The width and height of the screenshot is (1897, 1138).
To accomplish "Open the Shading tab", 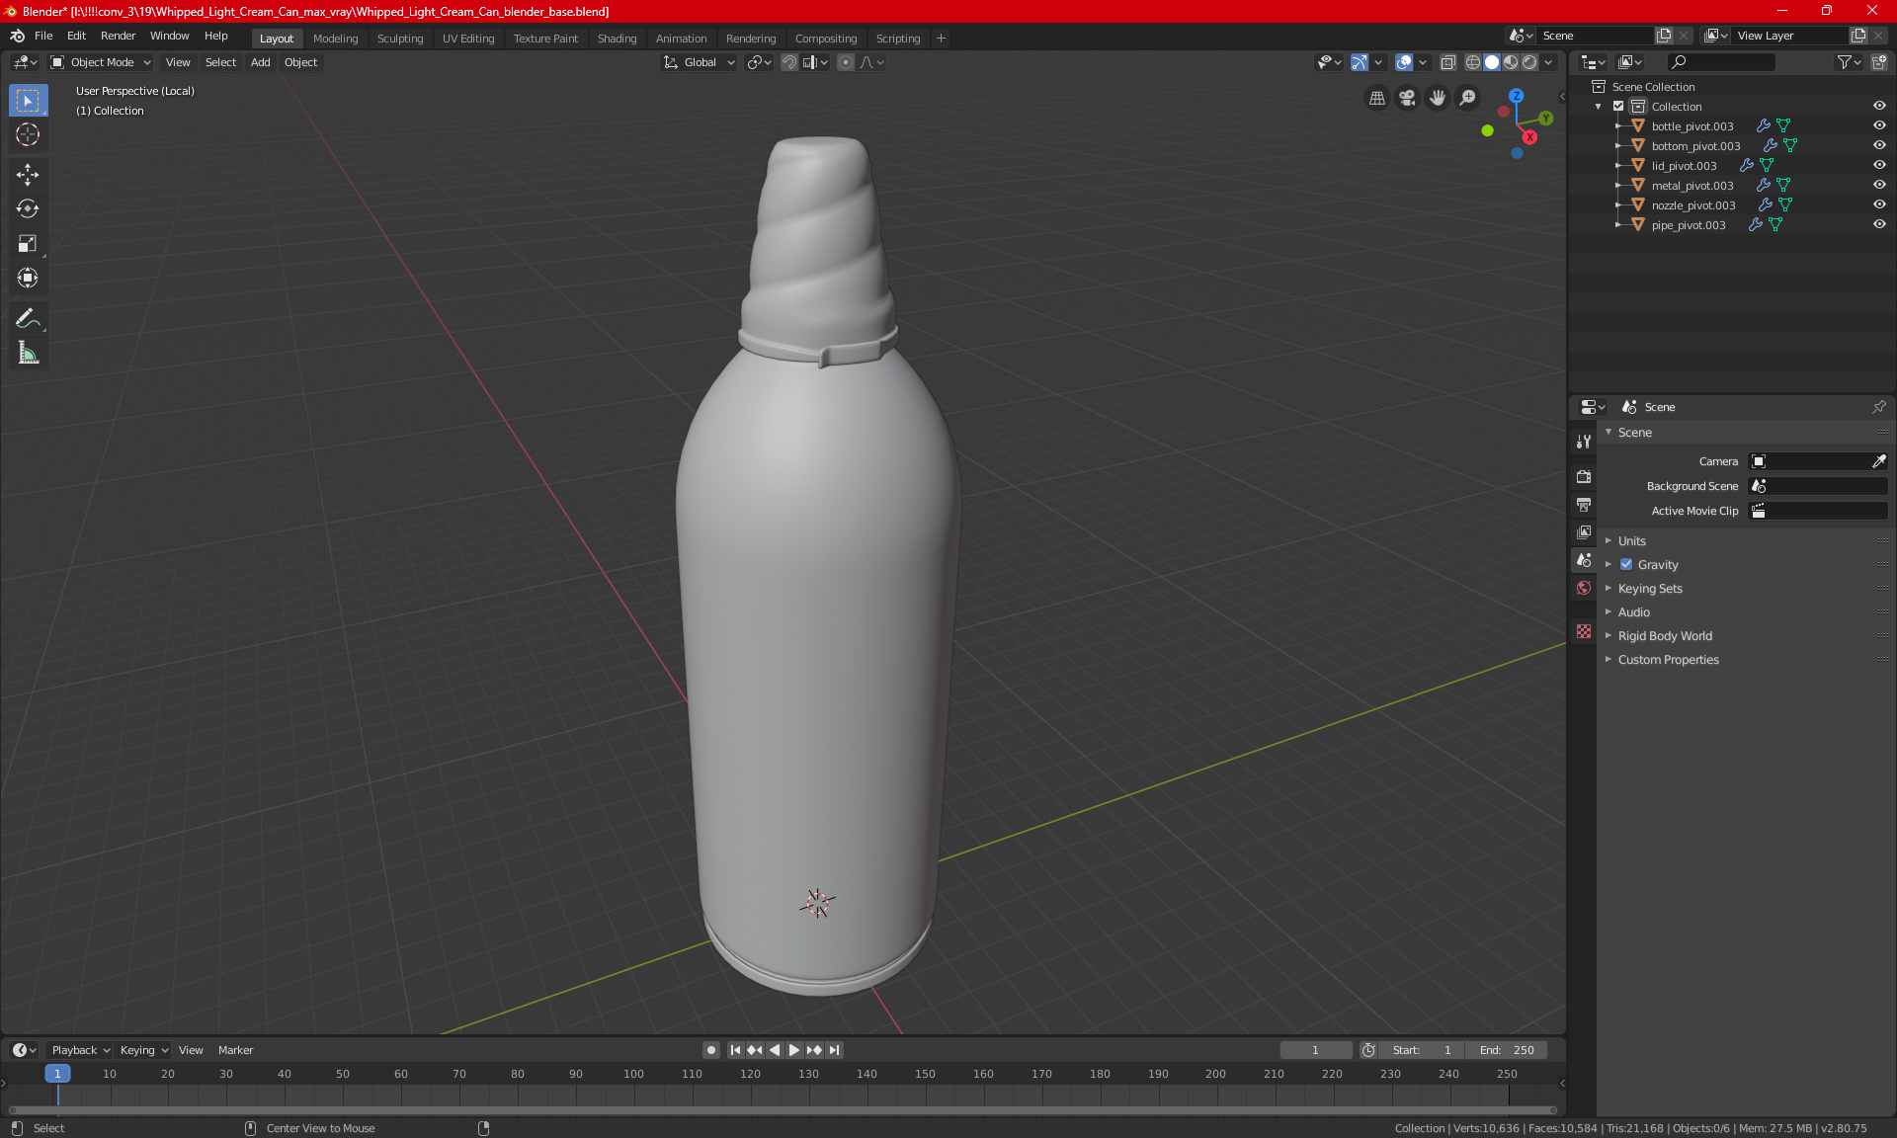I will (x=617, y=37).
